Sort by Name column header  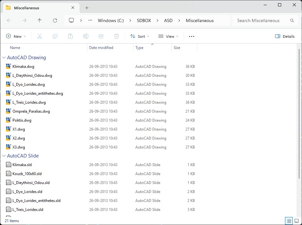click(x=15, y=48)
